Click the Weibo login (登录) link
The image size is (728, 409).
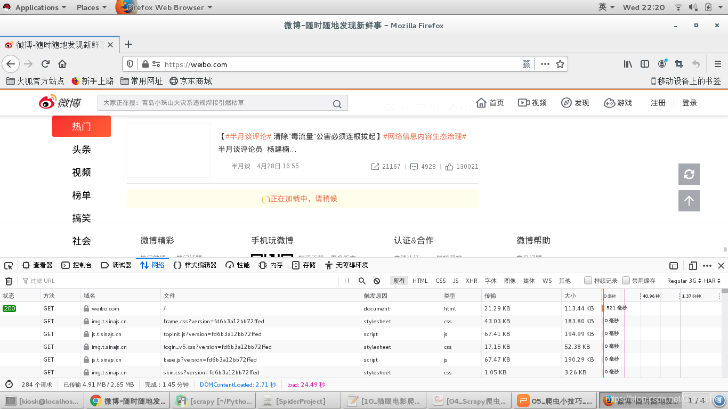[x=690, y=103]
